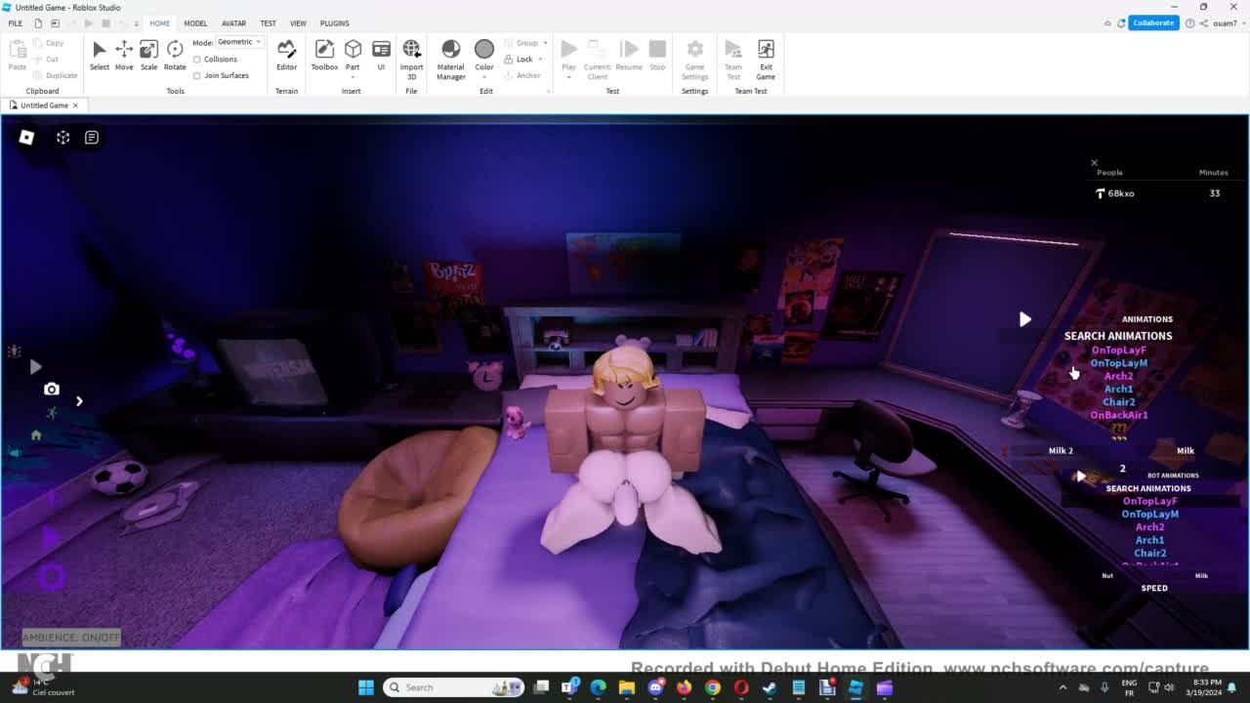Open the Toolbox panel
This screenshot has height=703, width=1250.
coord(324,55)
